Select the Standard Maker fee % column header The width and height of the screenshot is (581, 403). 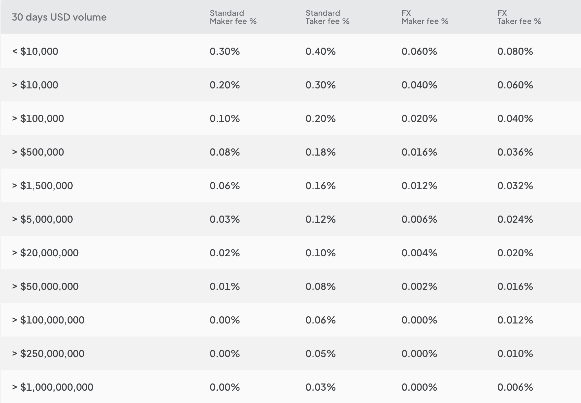[x=233, y=17]
